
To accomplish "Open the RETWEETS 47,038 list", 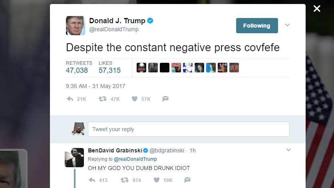I will coord(79,67).
